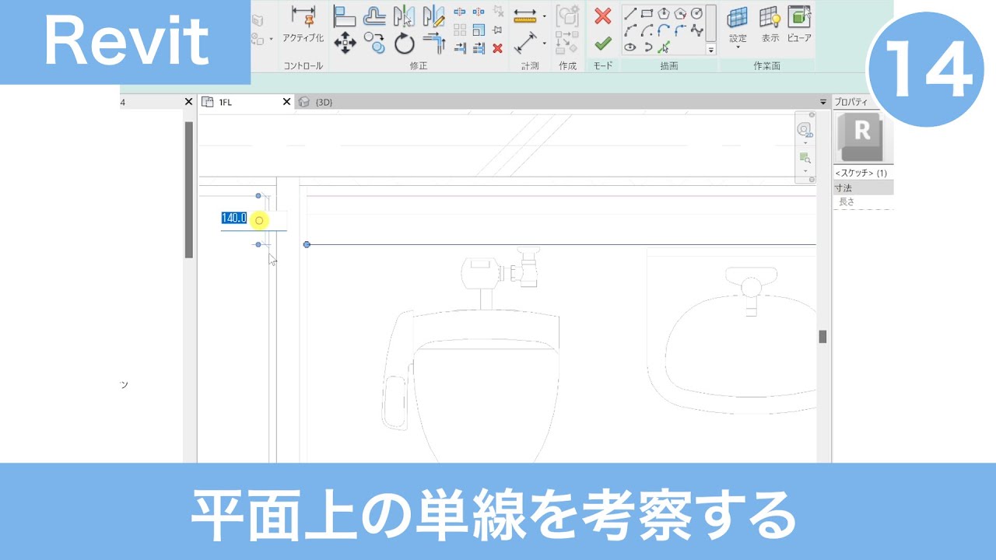Expand the draw gallery more-tools arrow
The width and height of the screenshot is (996, 560).
coord(711,50)
